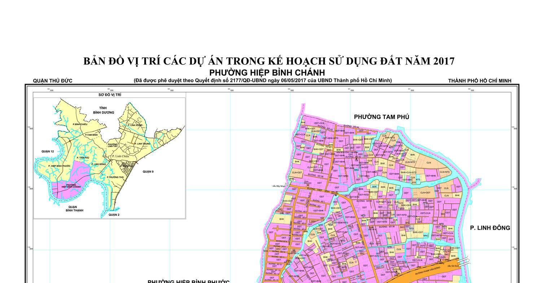Click the QUẬN 9 label in inset
The width and height of the screenshot is (541, 283).
pyautogui.click(x=148, y=172)
